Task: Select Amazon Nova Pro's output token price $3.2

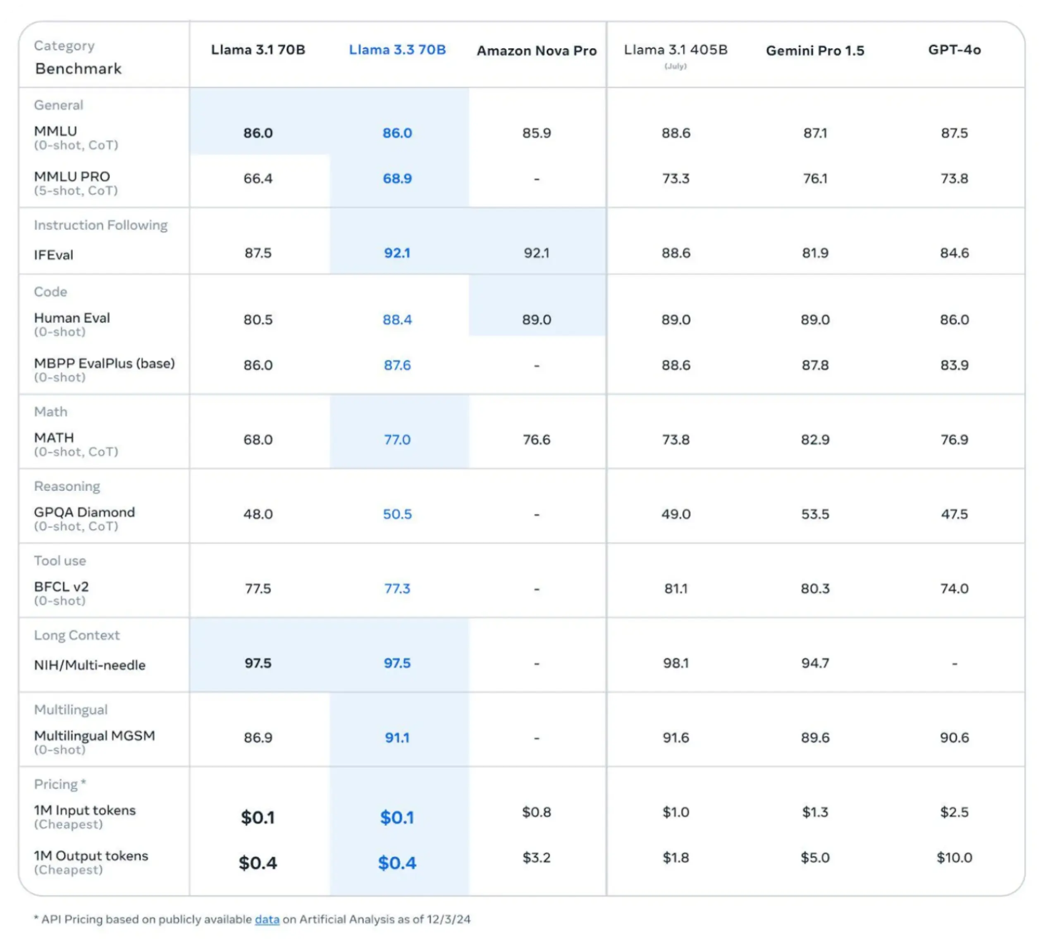Action: (x=537, y=857)
